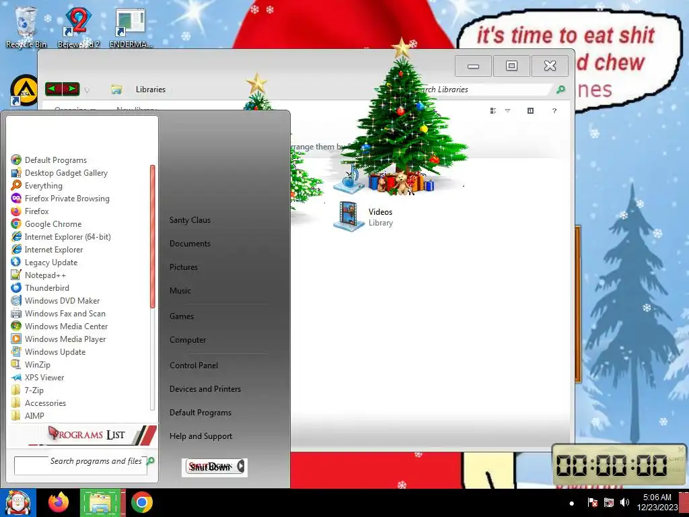Open Games from Start menu
The image size is (689, 517).
[182, 316]
